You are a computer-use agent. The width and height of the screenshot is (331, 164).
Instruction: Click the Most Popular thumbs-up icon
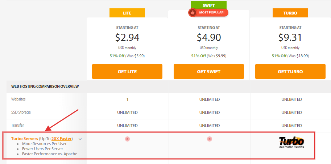click(192, 13)
